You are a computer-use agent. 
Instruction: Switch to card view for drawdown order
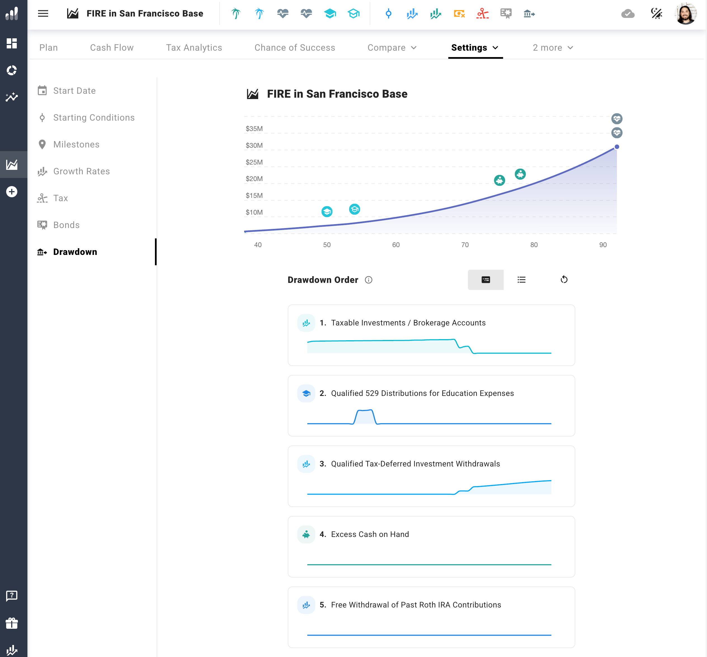pos(485,280)
